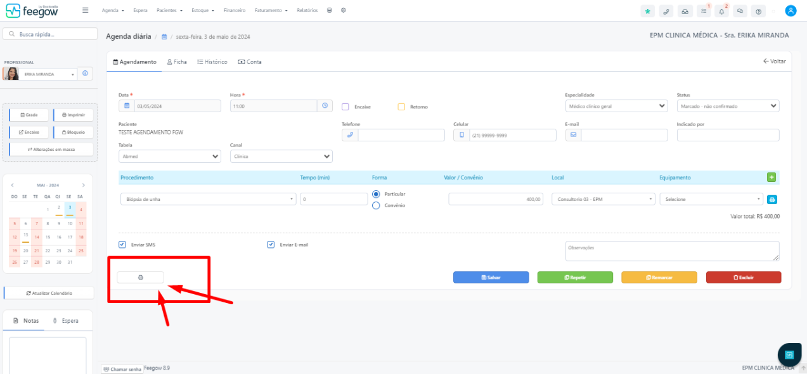
Task: Click the Atualizar Calendário button
Action: pyautogui.click(x=49, y=293)
